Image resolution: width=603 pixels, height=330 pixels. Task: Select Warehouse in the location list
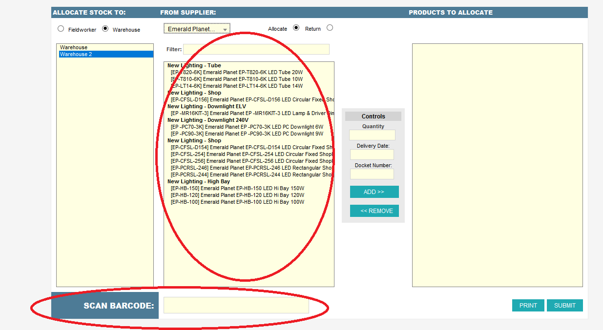(x=74, y=47)
